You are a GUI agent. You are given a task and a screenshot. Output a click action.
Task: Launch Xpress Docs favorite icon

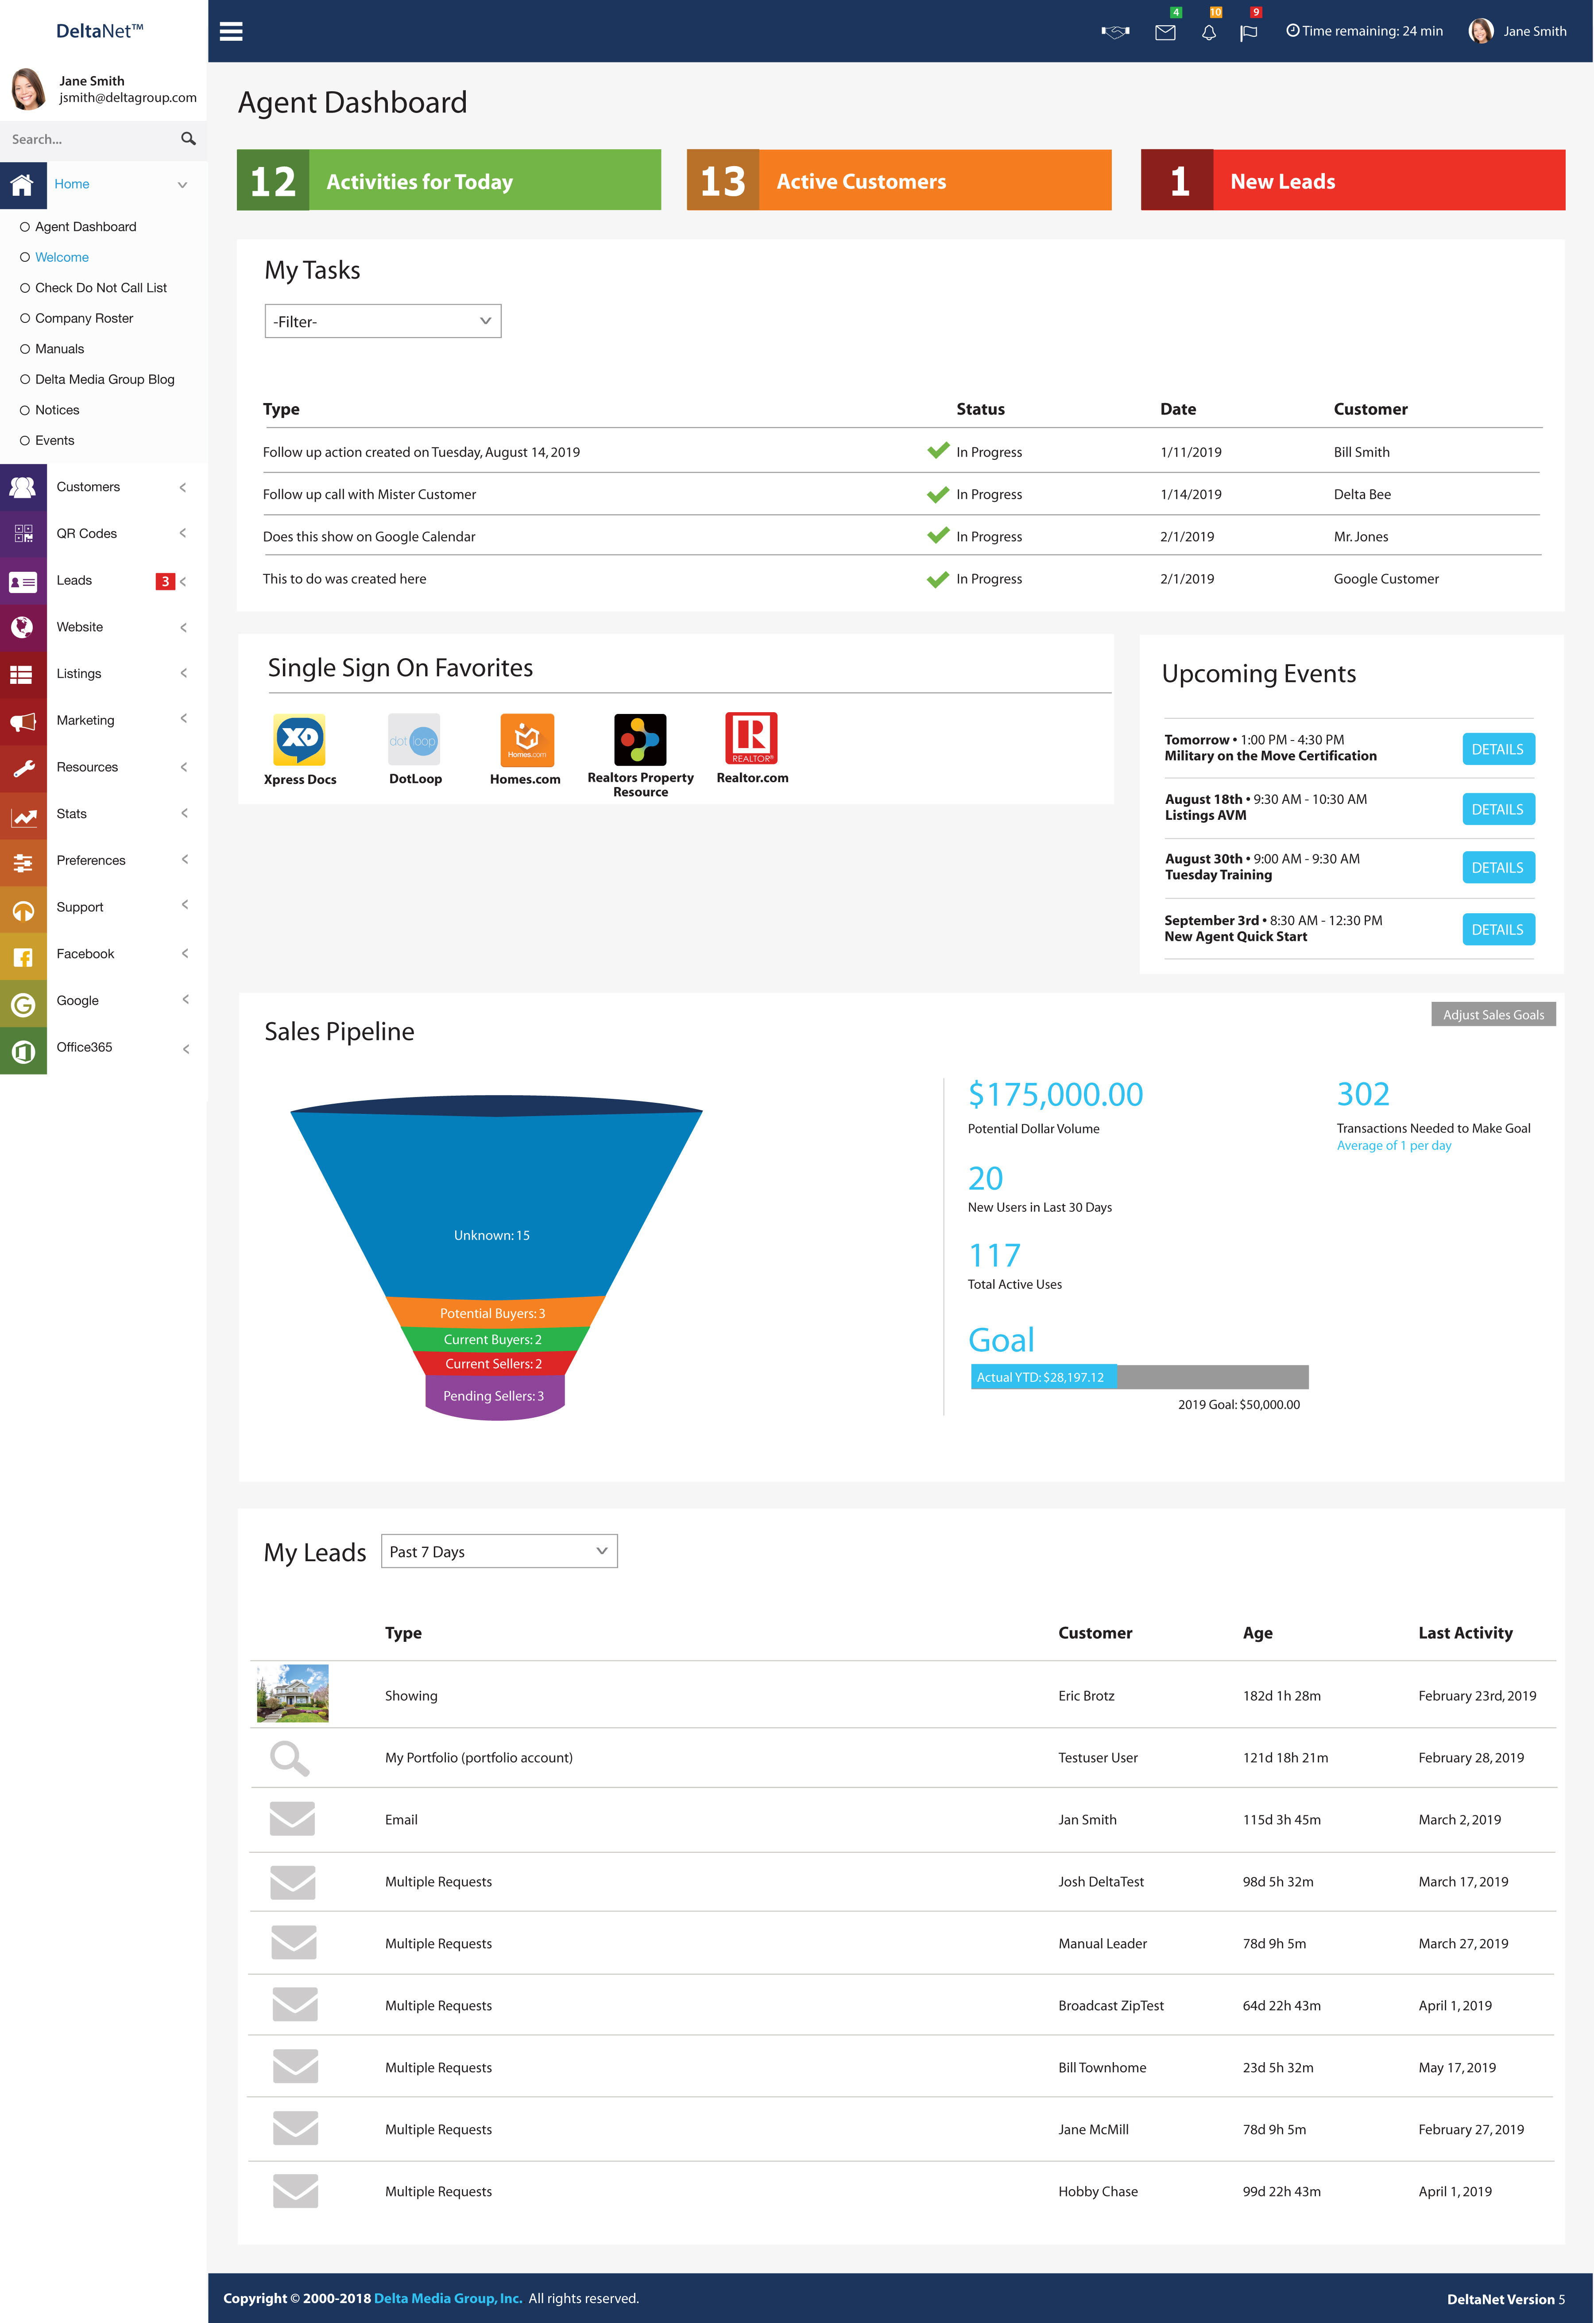[300, 741]
